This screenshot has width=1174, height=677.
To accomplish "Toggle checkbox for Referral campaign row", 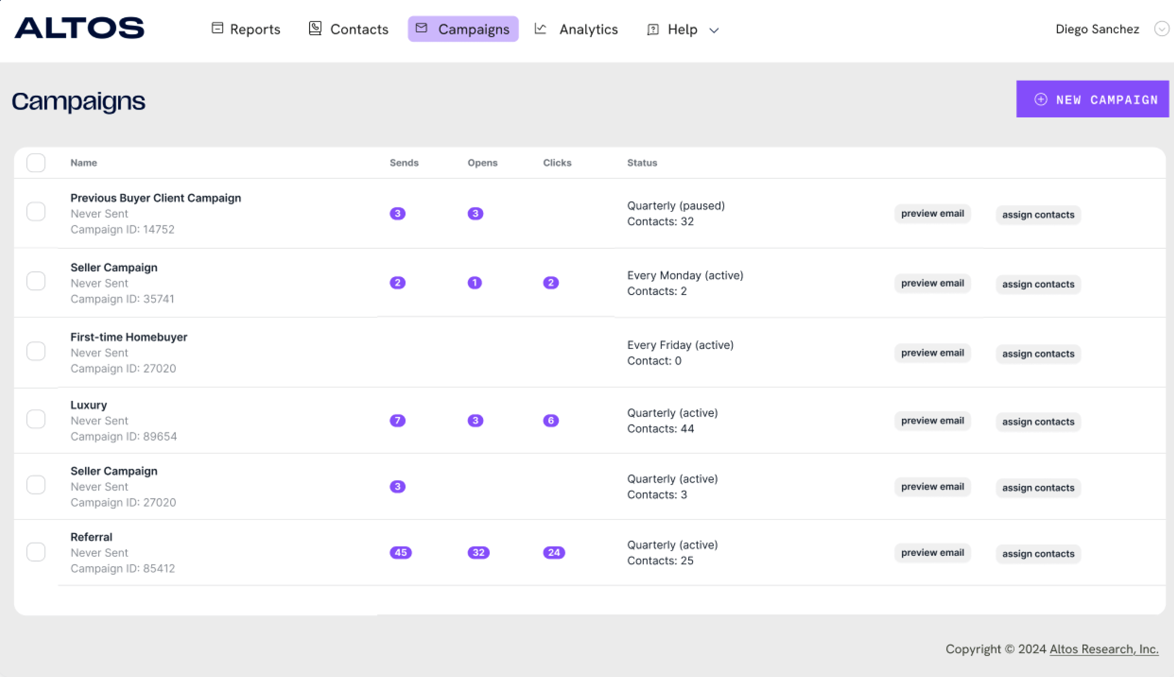I will coord(36,552).
